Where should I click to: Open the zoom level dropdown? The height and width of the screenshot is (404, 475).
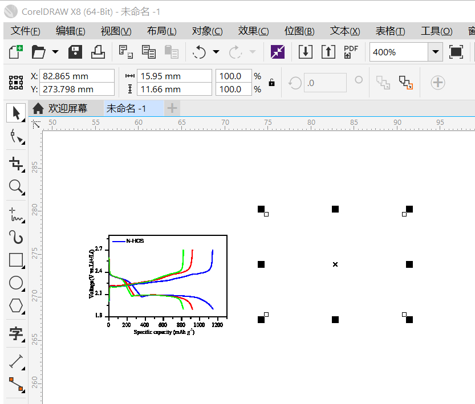(436, 52)
